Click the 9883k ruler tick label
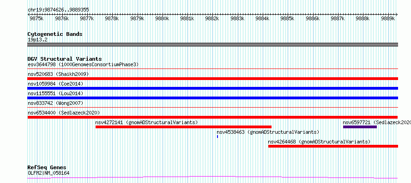The image size is (411, 183). 237,18
